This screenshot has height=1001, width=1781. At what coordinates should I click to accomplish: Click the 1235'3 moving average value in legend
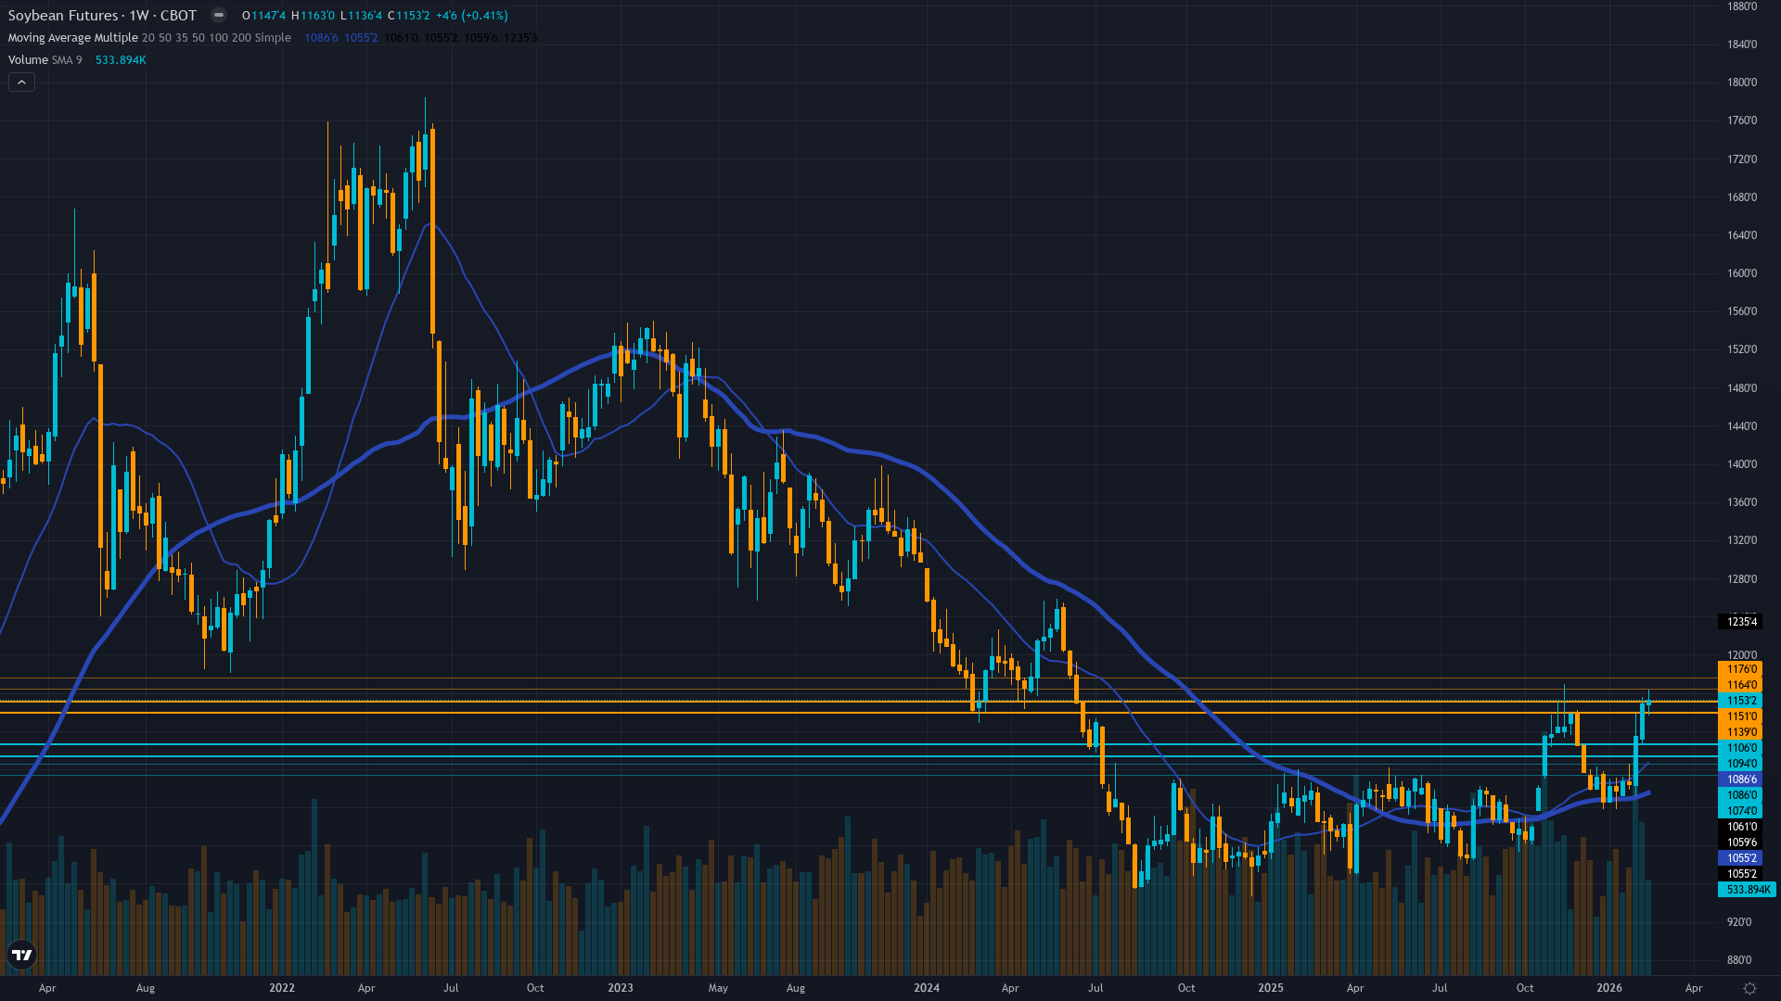tap(520, 38)
